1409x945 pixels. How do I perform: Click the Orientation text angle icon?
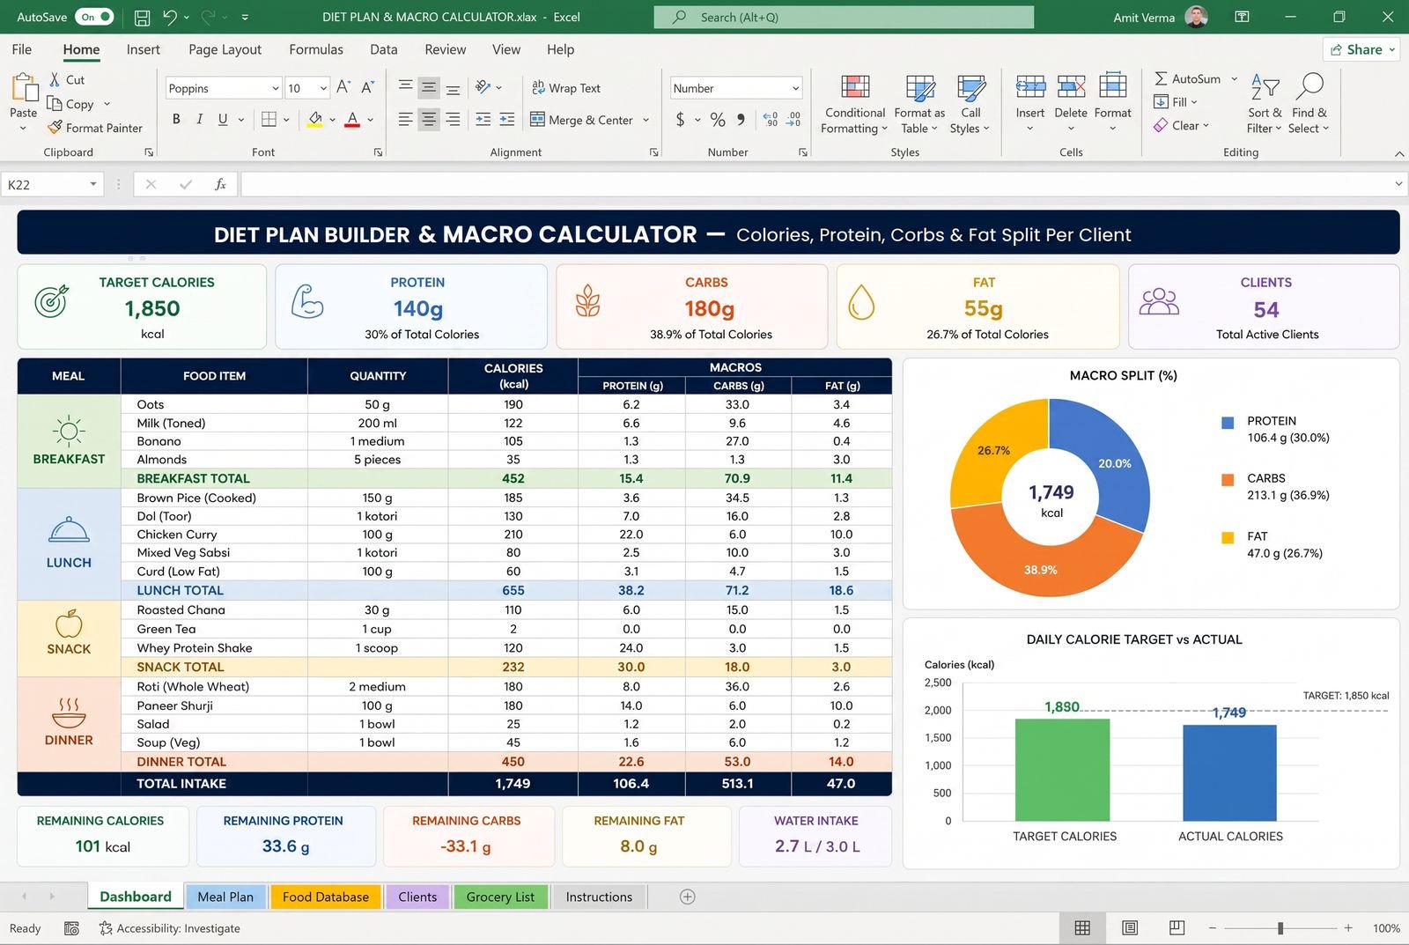tap(483, 86)
